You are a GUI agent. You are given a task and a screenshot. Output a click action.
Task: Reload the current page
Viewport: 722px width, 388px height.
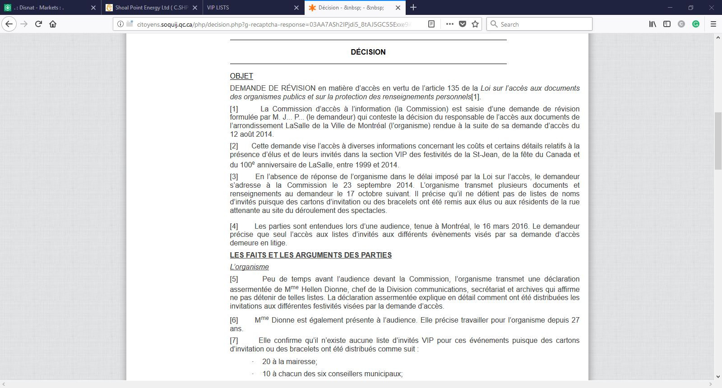(x=39, y=24)
